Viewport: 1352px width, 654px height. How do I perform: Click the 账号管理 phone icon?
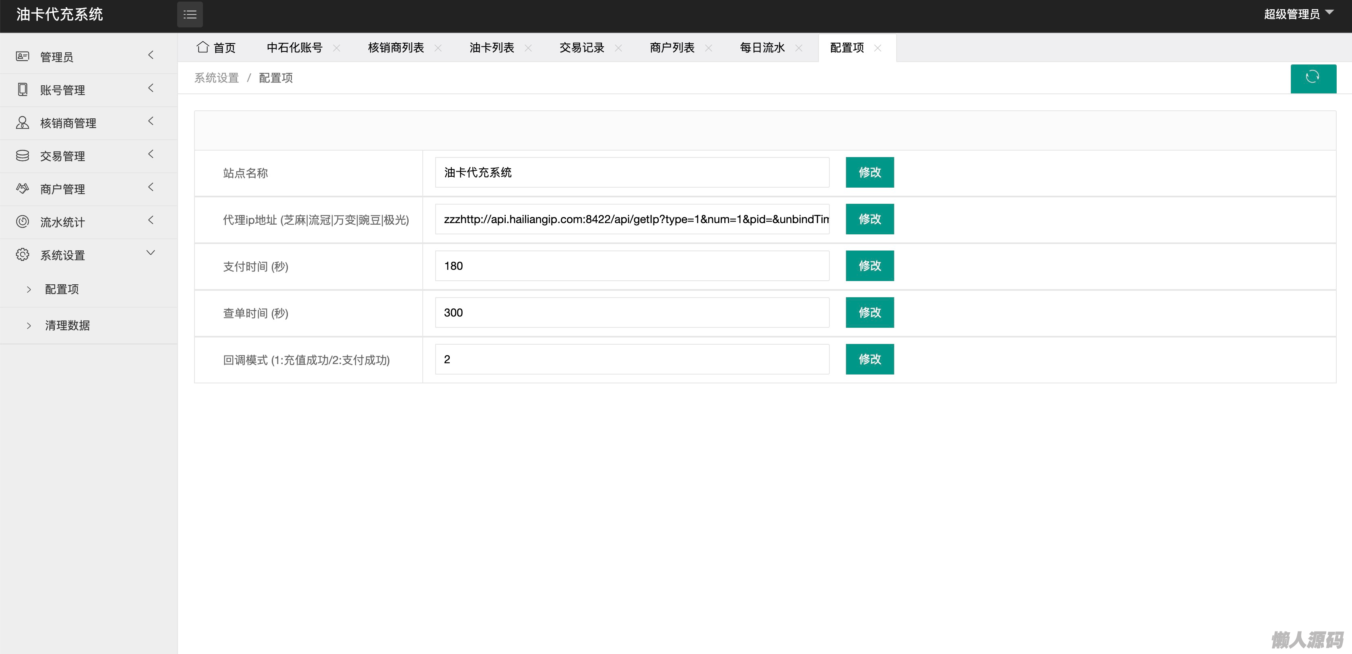point(23,89)
